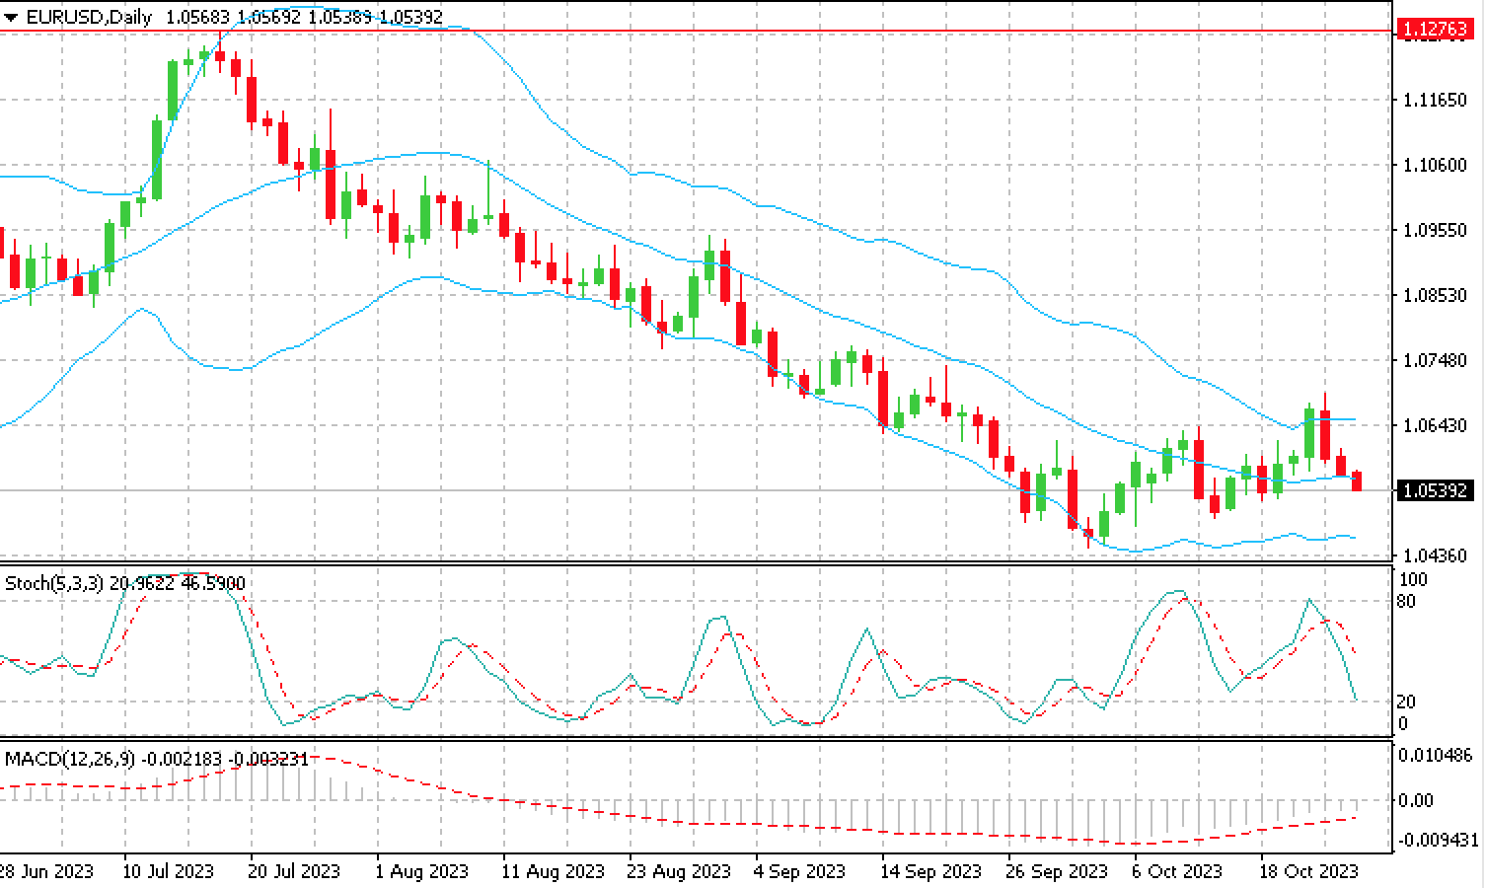Click the 1 Aug 2023 date label
The width and height of the screenshot is (1486, 888).
(x=422, y=871)
